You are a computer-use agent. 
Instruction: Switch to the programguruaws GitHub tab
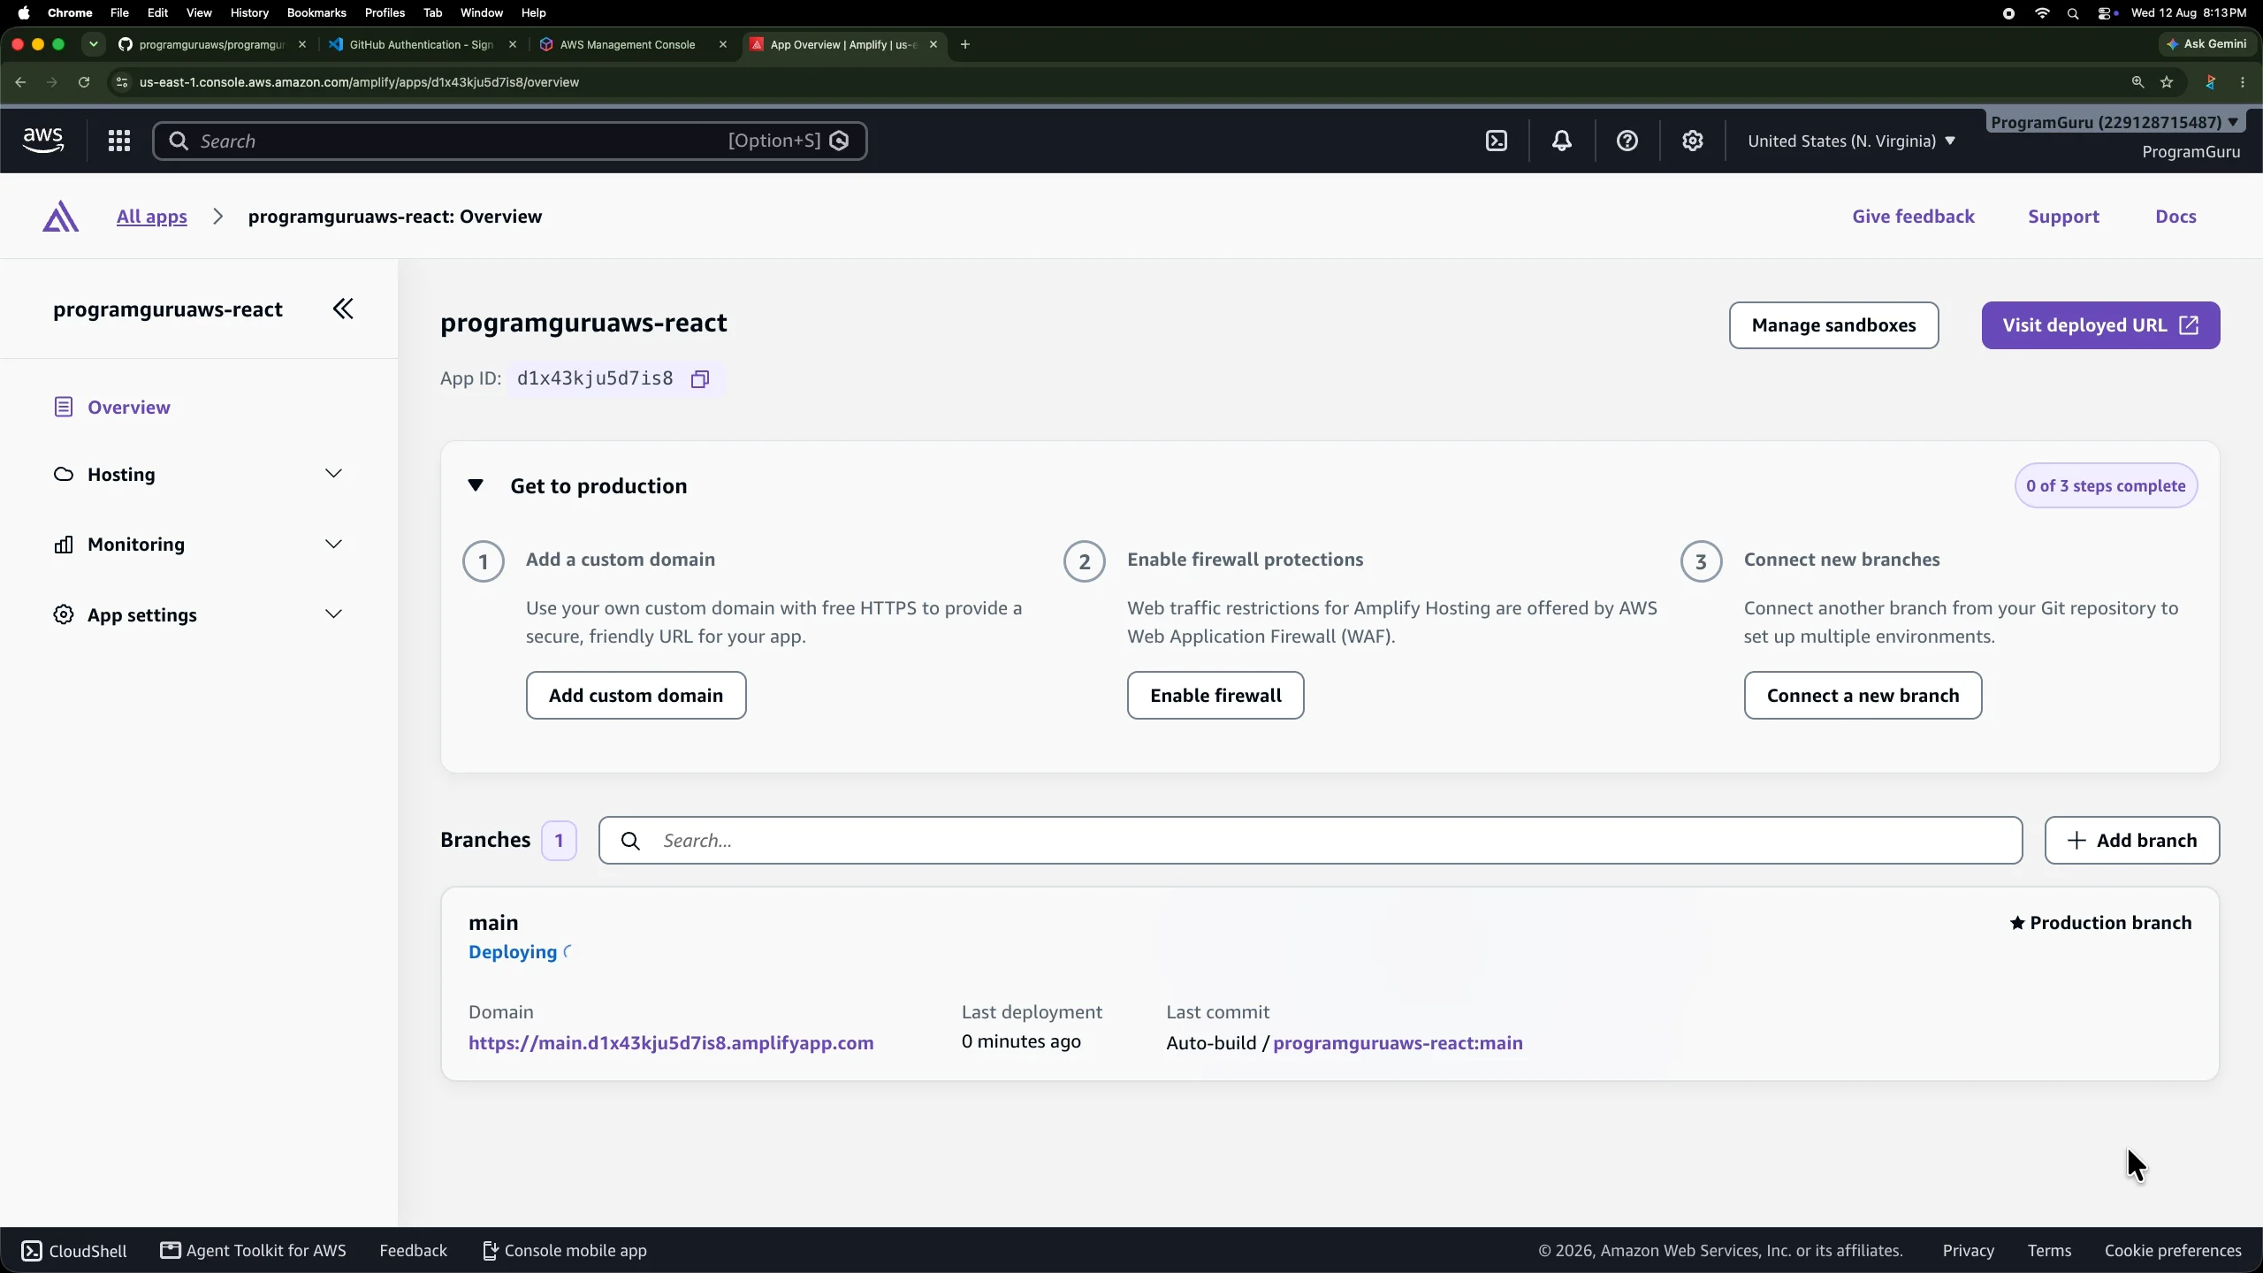(x=212, y=44)
